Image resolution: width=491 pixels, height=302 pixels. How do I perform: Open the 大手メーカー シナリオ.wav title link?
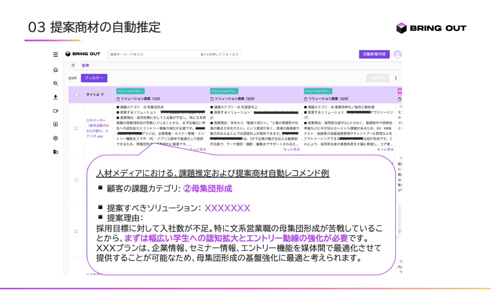tap(97, 128)
